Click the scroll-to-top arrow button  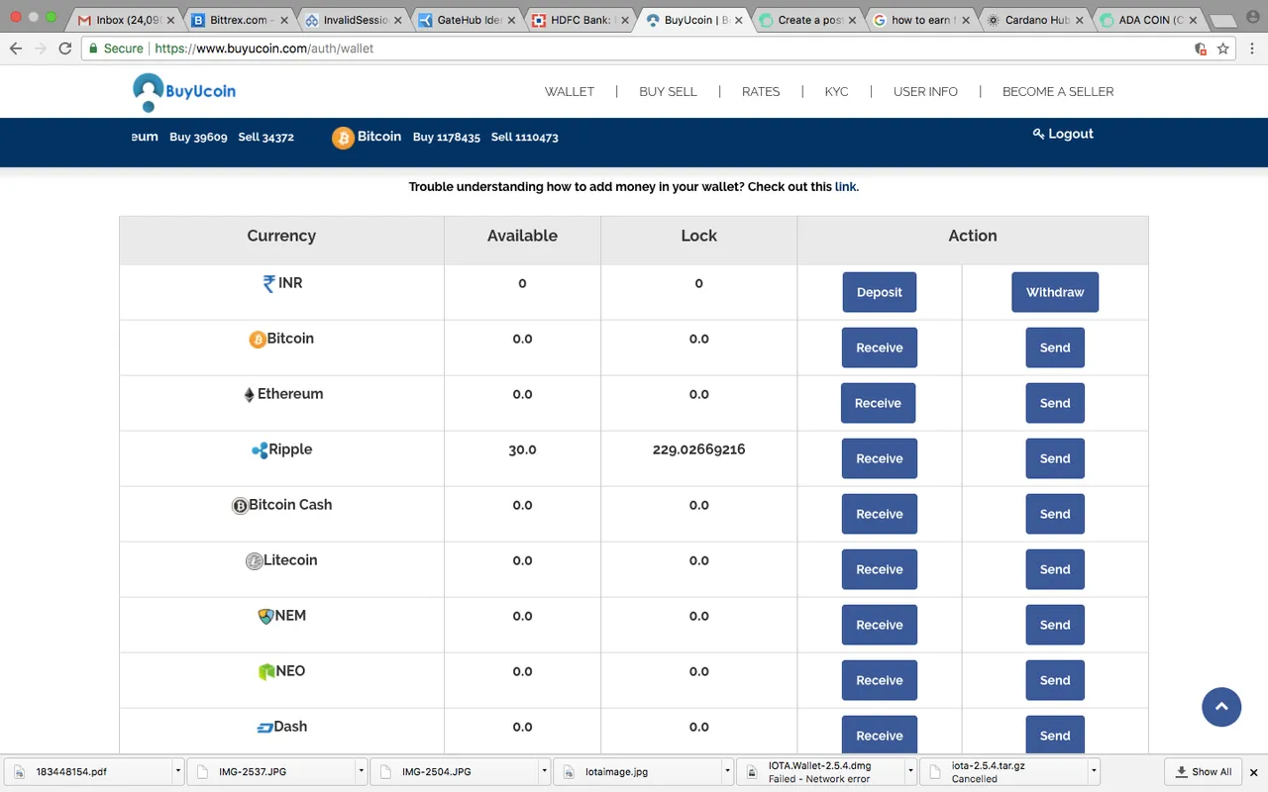tap(1221, 707)
